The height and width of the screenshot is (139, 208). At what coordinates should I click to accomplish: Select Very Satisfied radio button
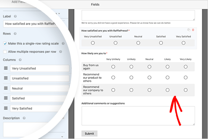click(x=183, y=43)
